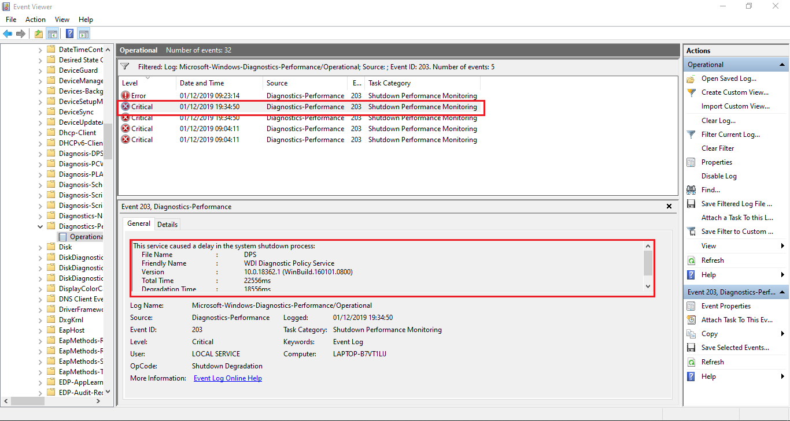Viewport: 790px width, 421px height.
Task: Sort by the Source column header
Action: point(305,83)
